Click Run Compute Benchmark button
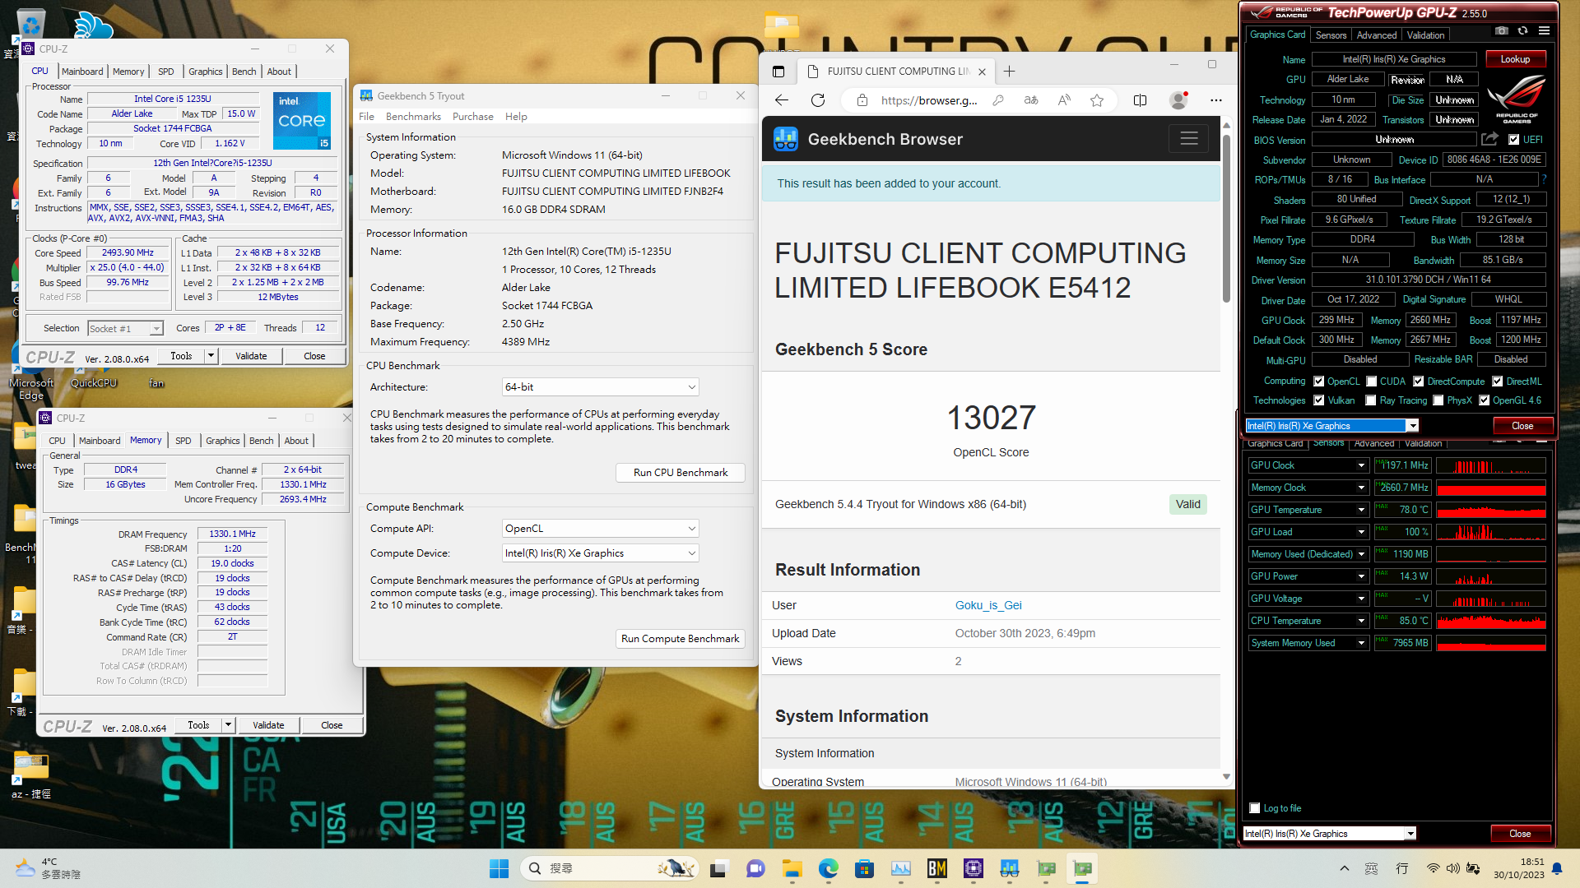Viewport: 1580px width, 888px height. coord(681,639)
